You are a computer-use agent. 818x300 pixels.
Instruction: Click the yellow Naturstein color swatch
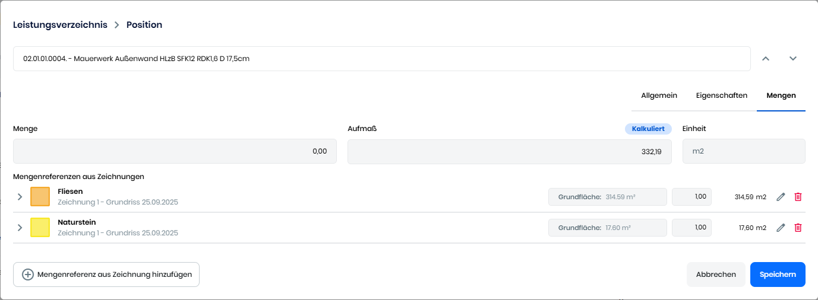pos(40,228)
